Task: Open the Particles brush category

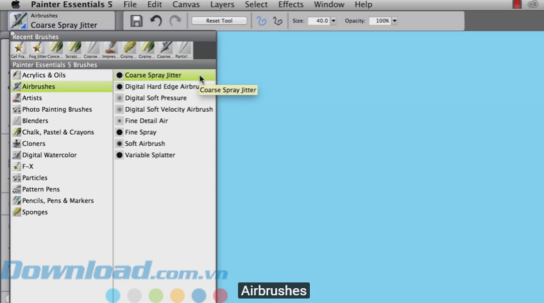Action: coord(62,178)
